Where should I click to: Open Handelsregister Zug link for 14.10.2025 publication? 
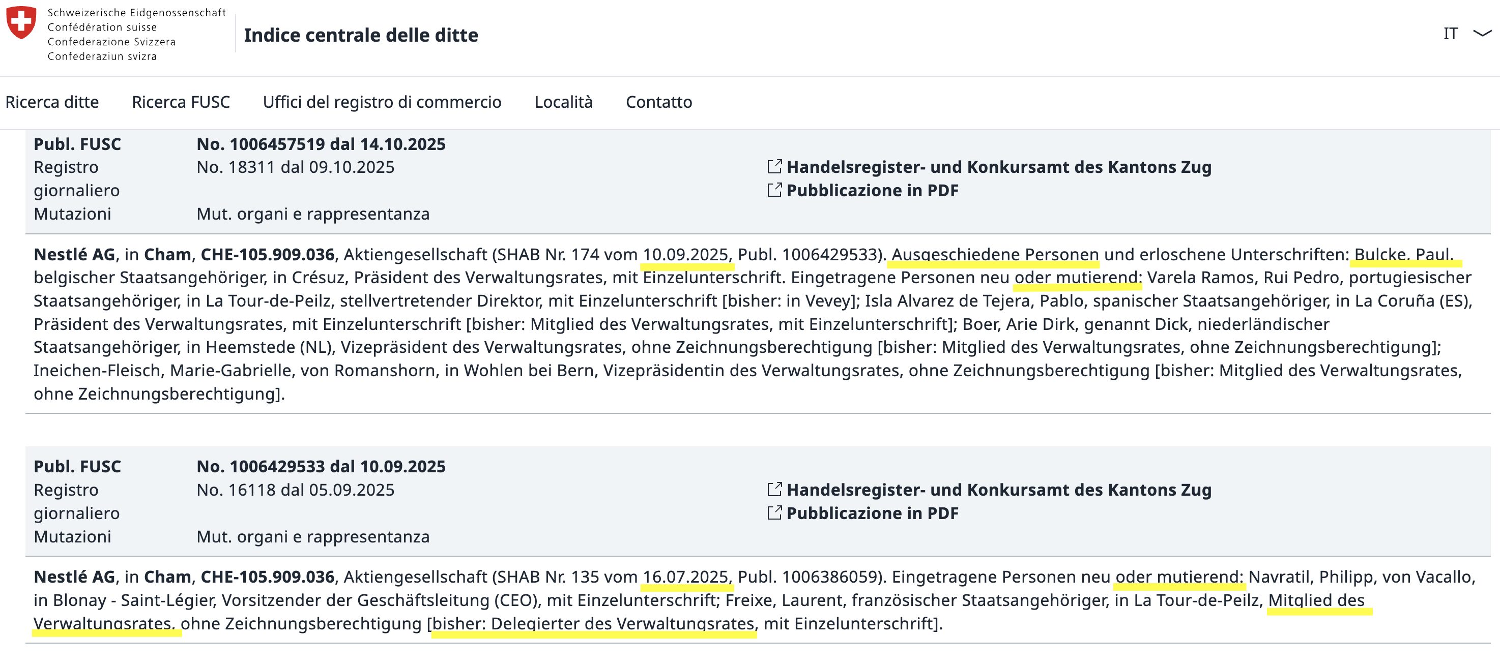pyautogui.click(x=999, y=167)
